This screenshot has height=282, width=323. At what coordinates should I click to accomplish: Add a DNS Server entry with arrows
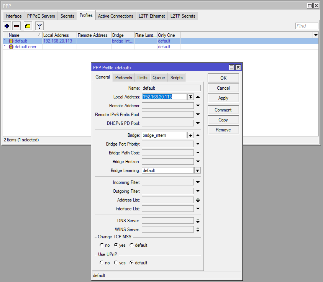tap(198, 221)
